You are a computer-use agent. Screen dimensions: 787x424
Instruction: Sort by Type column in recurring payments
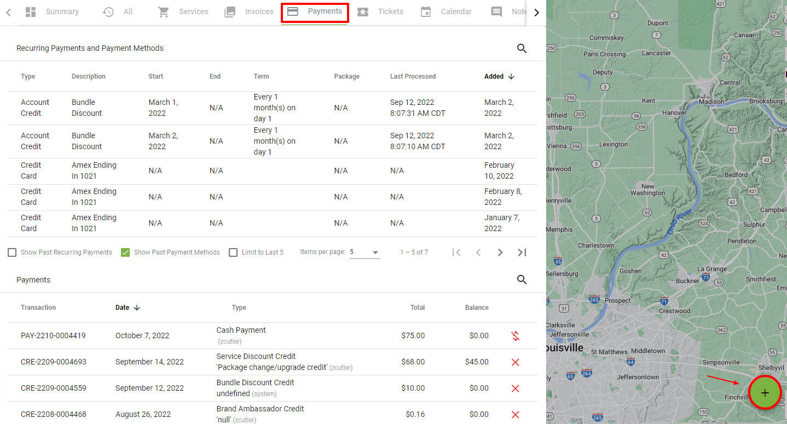28,76
